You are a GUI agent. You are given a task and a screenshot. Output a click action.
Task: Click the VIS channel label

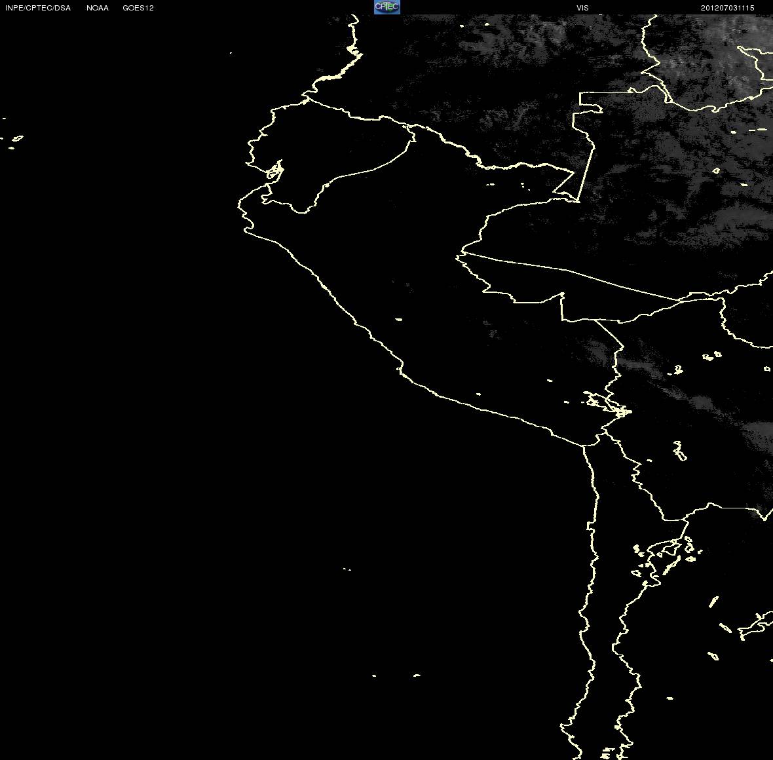click(x=583, y=8)
